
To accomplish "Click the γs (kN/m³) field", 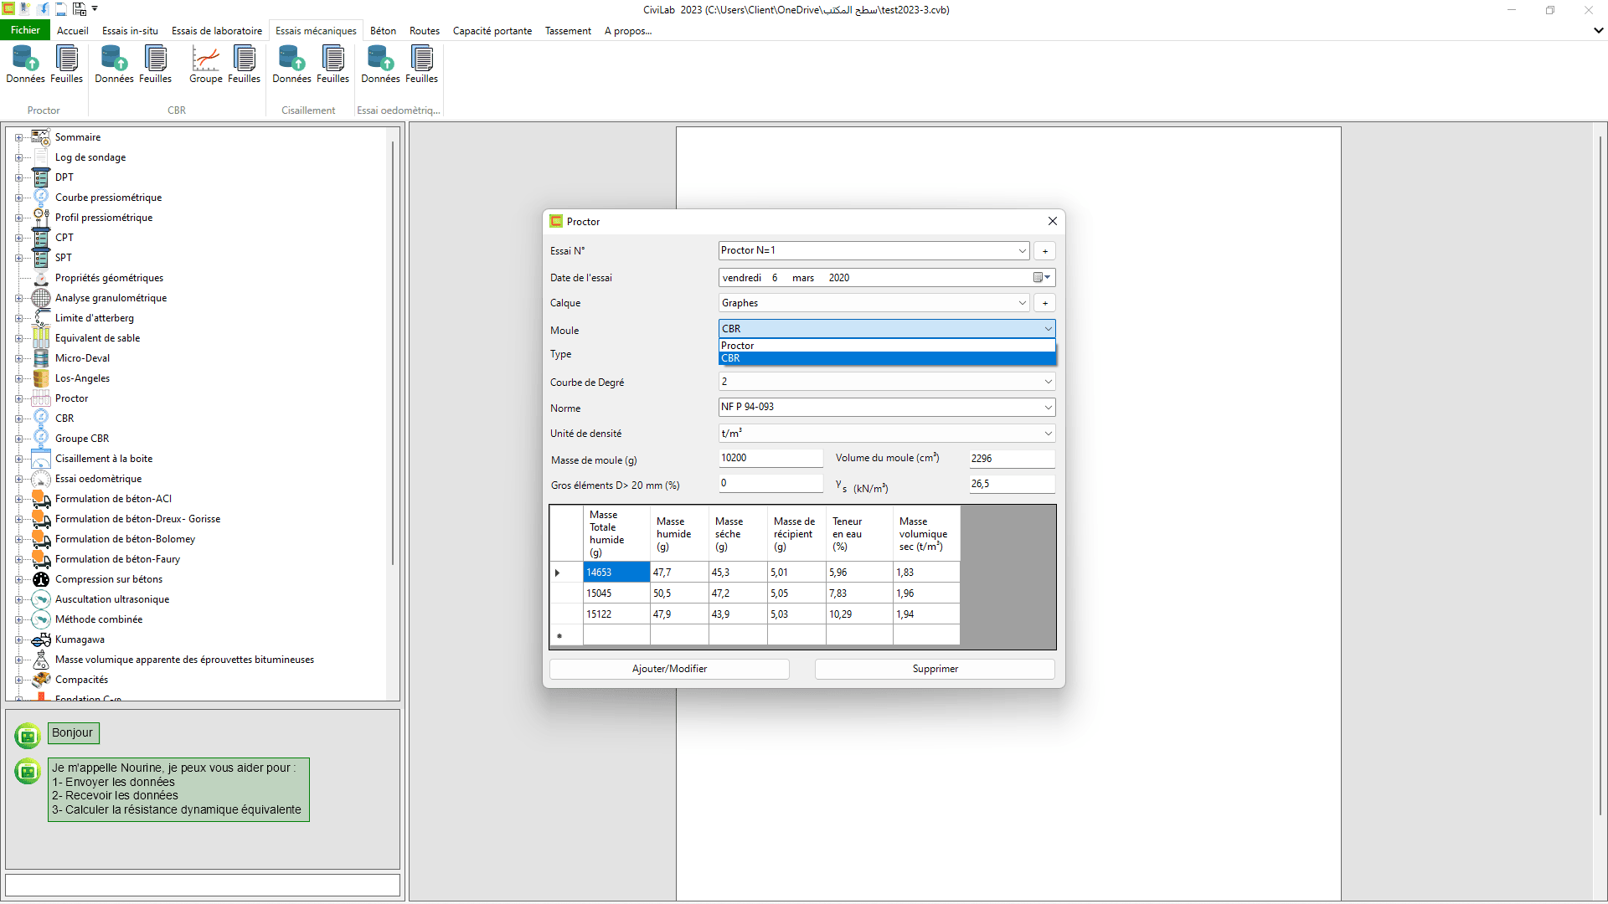I will pos(1012,484).
